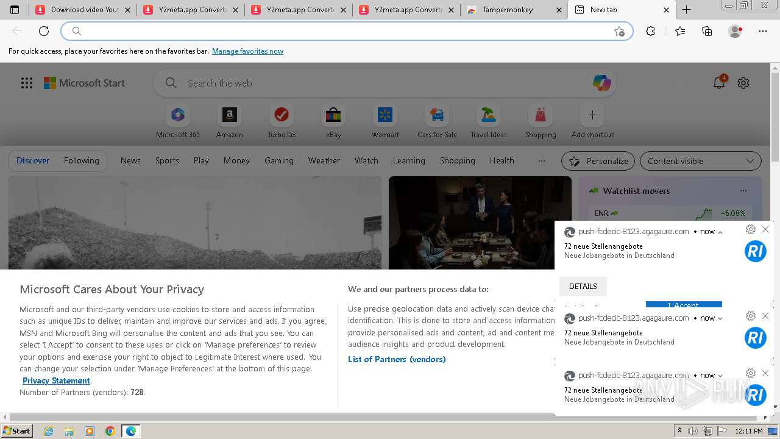Close the first agagaure push notification
780x439 pixels.
pos(765,229)
